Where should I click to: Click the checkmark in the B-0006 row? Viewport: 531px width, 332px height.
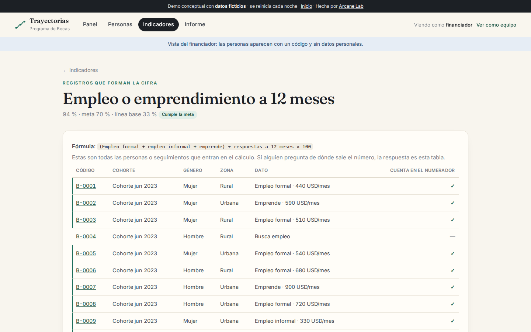(452, 270)
